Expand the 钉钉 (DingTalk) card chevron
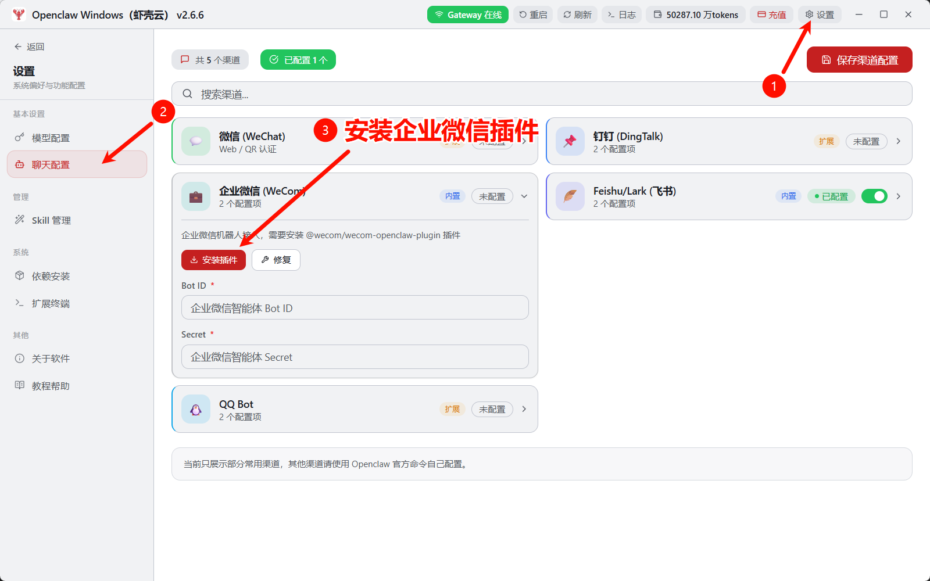This screenshot has width=930, height=581. (899, 141)
